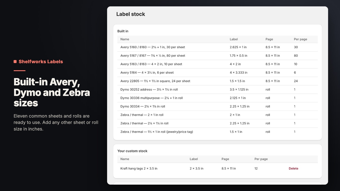The image size is (340, 191).
Task: Click the 3.5 × 1.125 in label cell
Action: [x=239, y=90]
